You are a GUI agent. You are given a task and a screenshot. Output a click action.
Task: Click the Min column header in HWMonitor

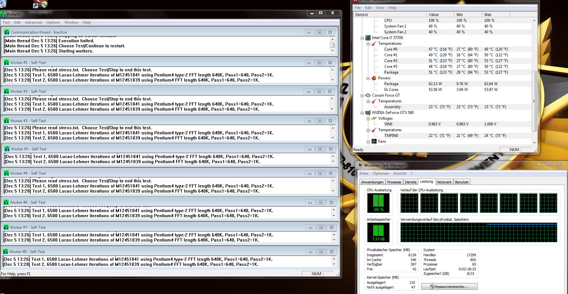coord(468,14)
